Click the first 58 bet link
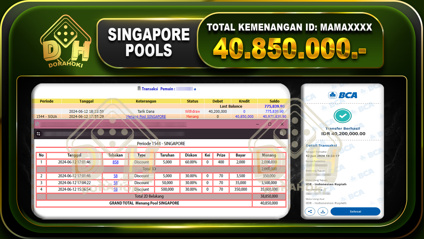The width and height of the screenshot is (424, 239). pyautogui.click(x=115, y=176)
